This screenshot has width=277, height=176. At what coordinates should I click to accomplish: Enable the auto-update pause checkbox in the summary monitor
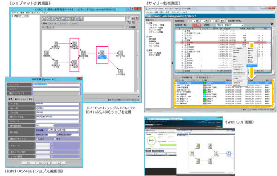[x=227, y=21]
